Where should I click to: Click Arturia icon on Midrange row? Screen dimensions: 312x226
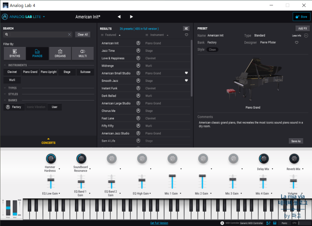coord(138,65)
